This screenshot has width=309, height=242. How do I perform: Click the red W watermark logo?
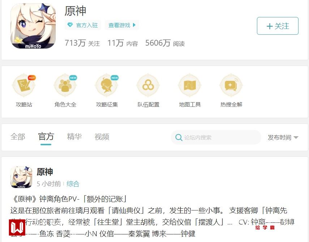17,228
